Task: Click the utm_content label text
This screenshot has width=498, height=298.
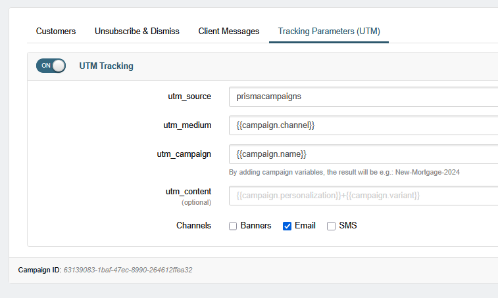Action: tap(188, 192)
